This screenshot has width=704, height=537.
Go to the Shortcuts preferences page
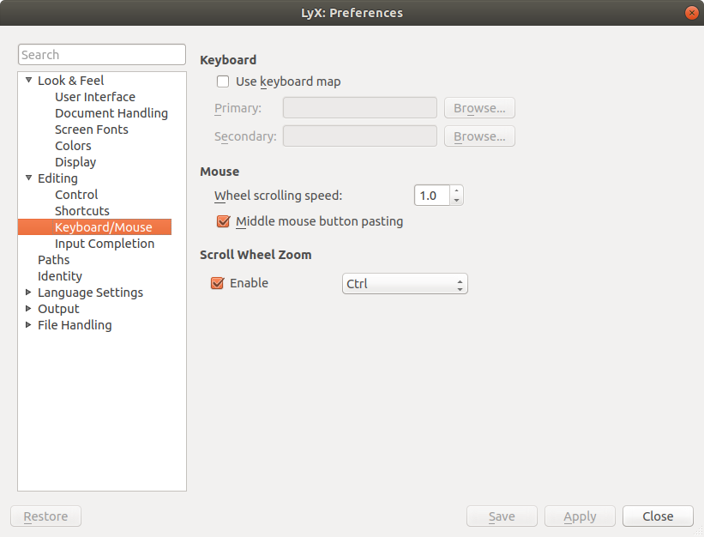coord(81,211)
